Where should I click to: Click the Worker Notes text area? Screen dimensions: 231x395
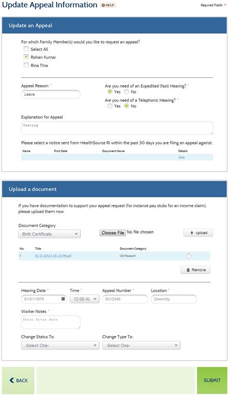pyautogui.click(x=51, y=322)
